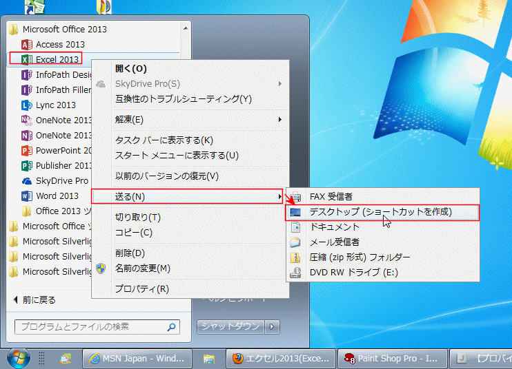Choose DVD RW ドライブ (E:)
Screen dimensions: 512x369
click(382, 272)
